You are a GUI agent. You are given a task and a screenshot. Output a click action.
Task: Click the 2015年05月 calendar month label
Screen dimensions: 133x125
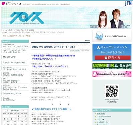tap(15, 111)
